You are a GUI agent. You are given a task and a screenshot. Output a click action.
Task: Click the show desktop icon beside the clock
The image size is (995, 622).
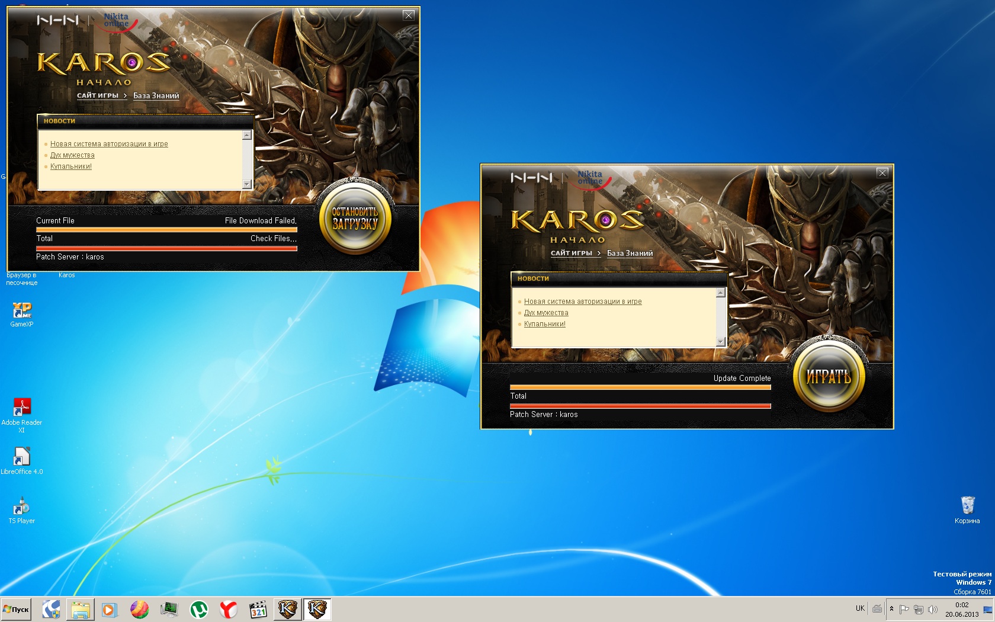pyautogui.click(x=988, y=610)
